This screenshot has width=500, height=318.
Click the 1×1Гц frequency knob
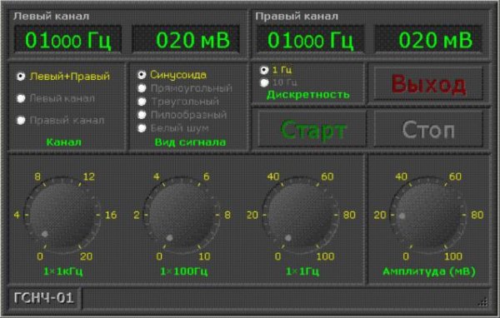point(301,216)
